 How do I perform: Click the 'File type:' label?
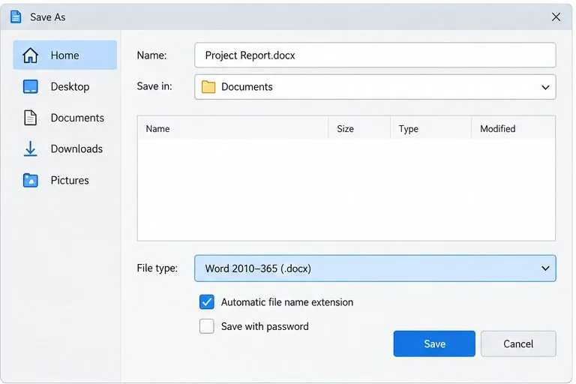[x=157, y=268]
